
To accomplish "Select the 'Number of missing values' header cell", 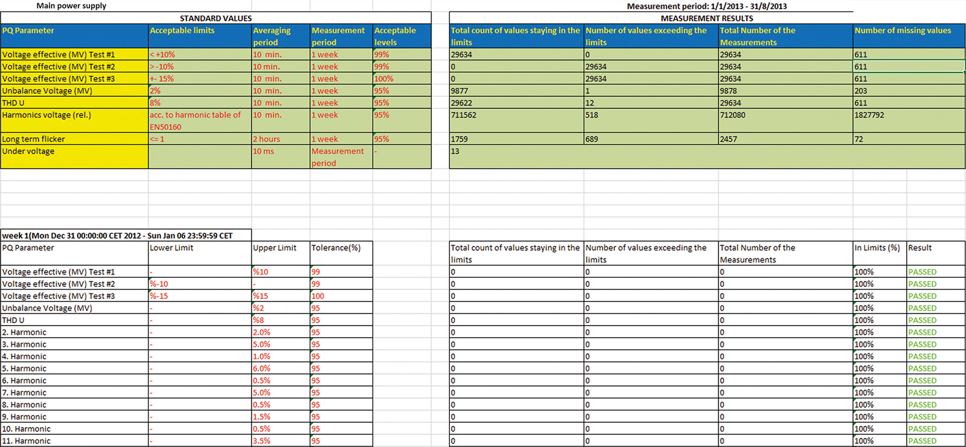I will coord(909,36).
